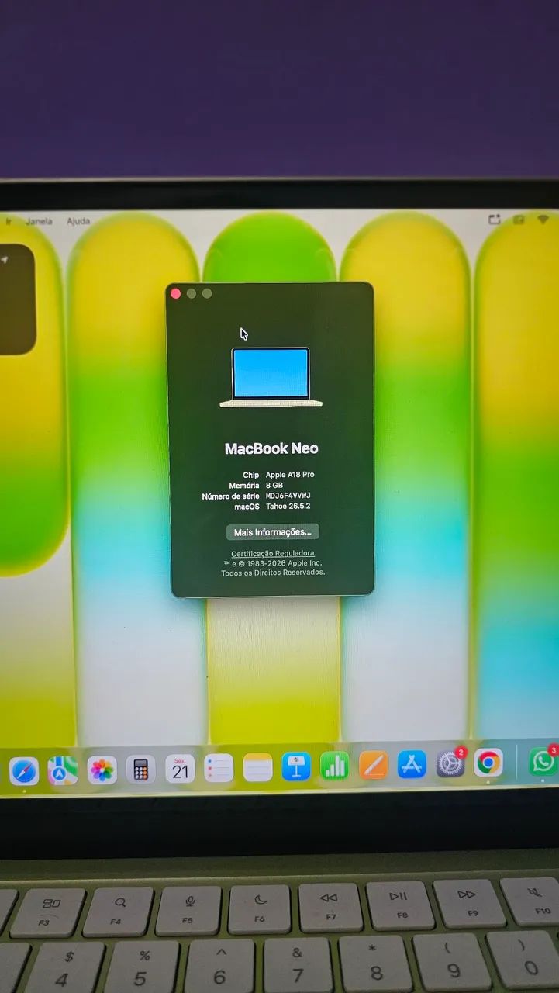Open the Calculator app in Dock
Screen dimensions: 559x993
point(140,769)
